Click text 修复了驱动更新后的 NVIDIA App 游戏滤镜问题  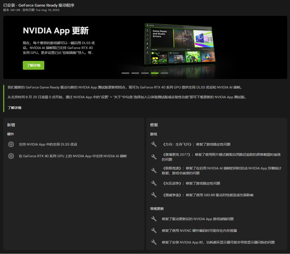[x=198, y=219]
